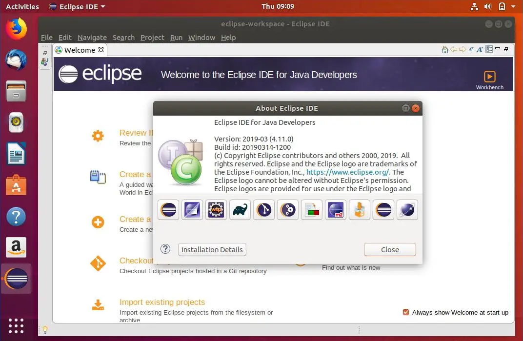523x341 pixels.
Task: Magnify Welcome page font size
Action: pyautogui.click(x=480, y=49)
